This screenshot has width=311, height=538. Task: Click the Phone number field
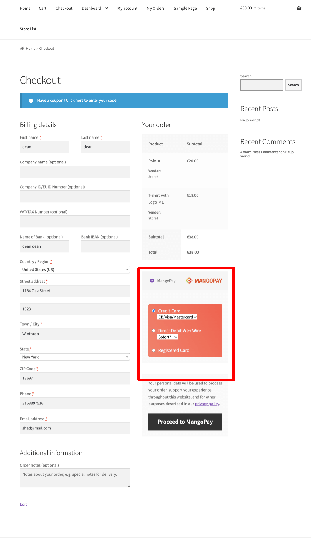pyautogui.click(x=75, y=403)
